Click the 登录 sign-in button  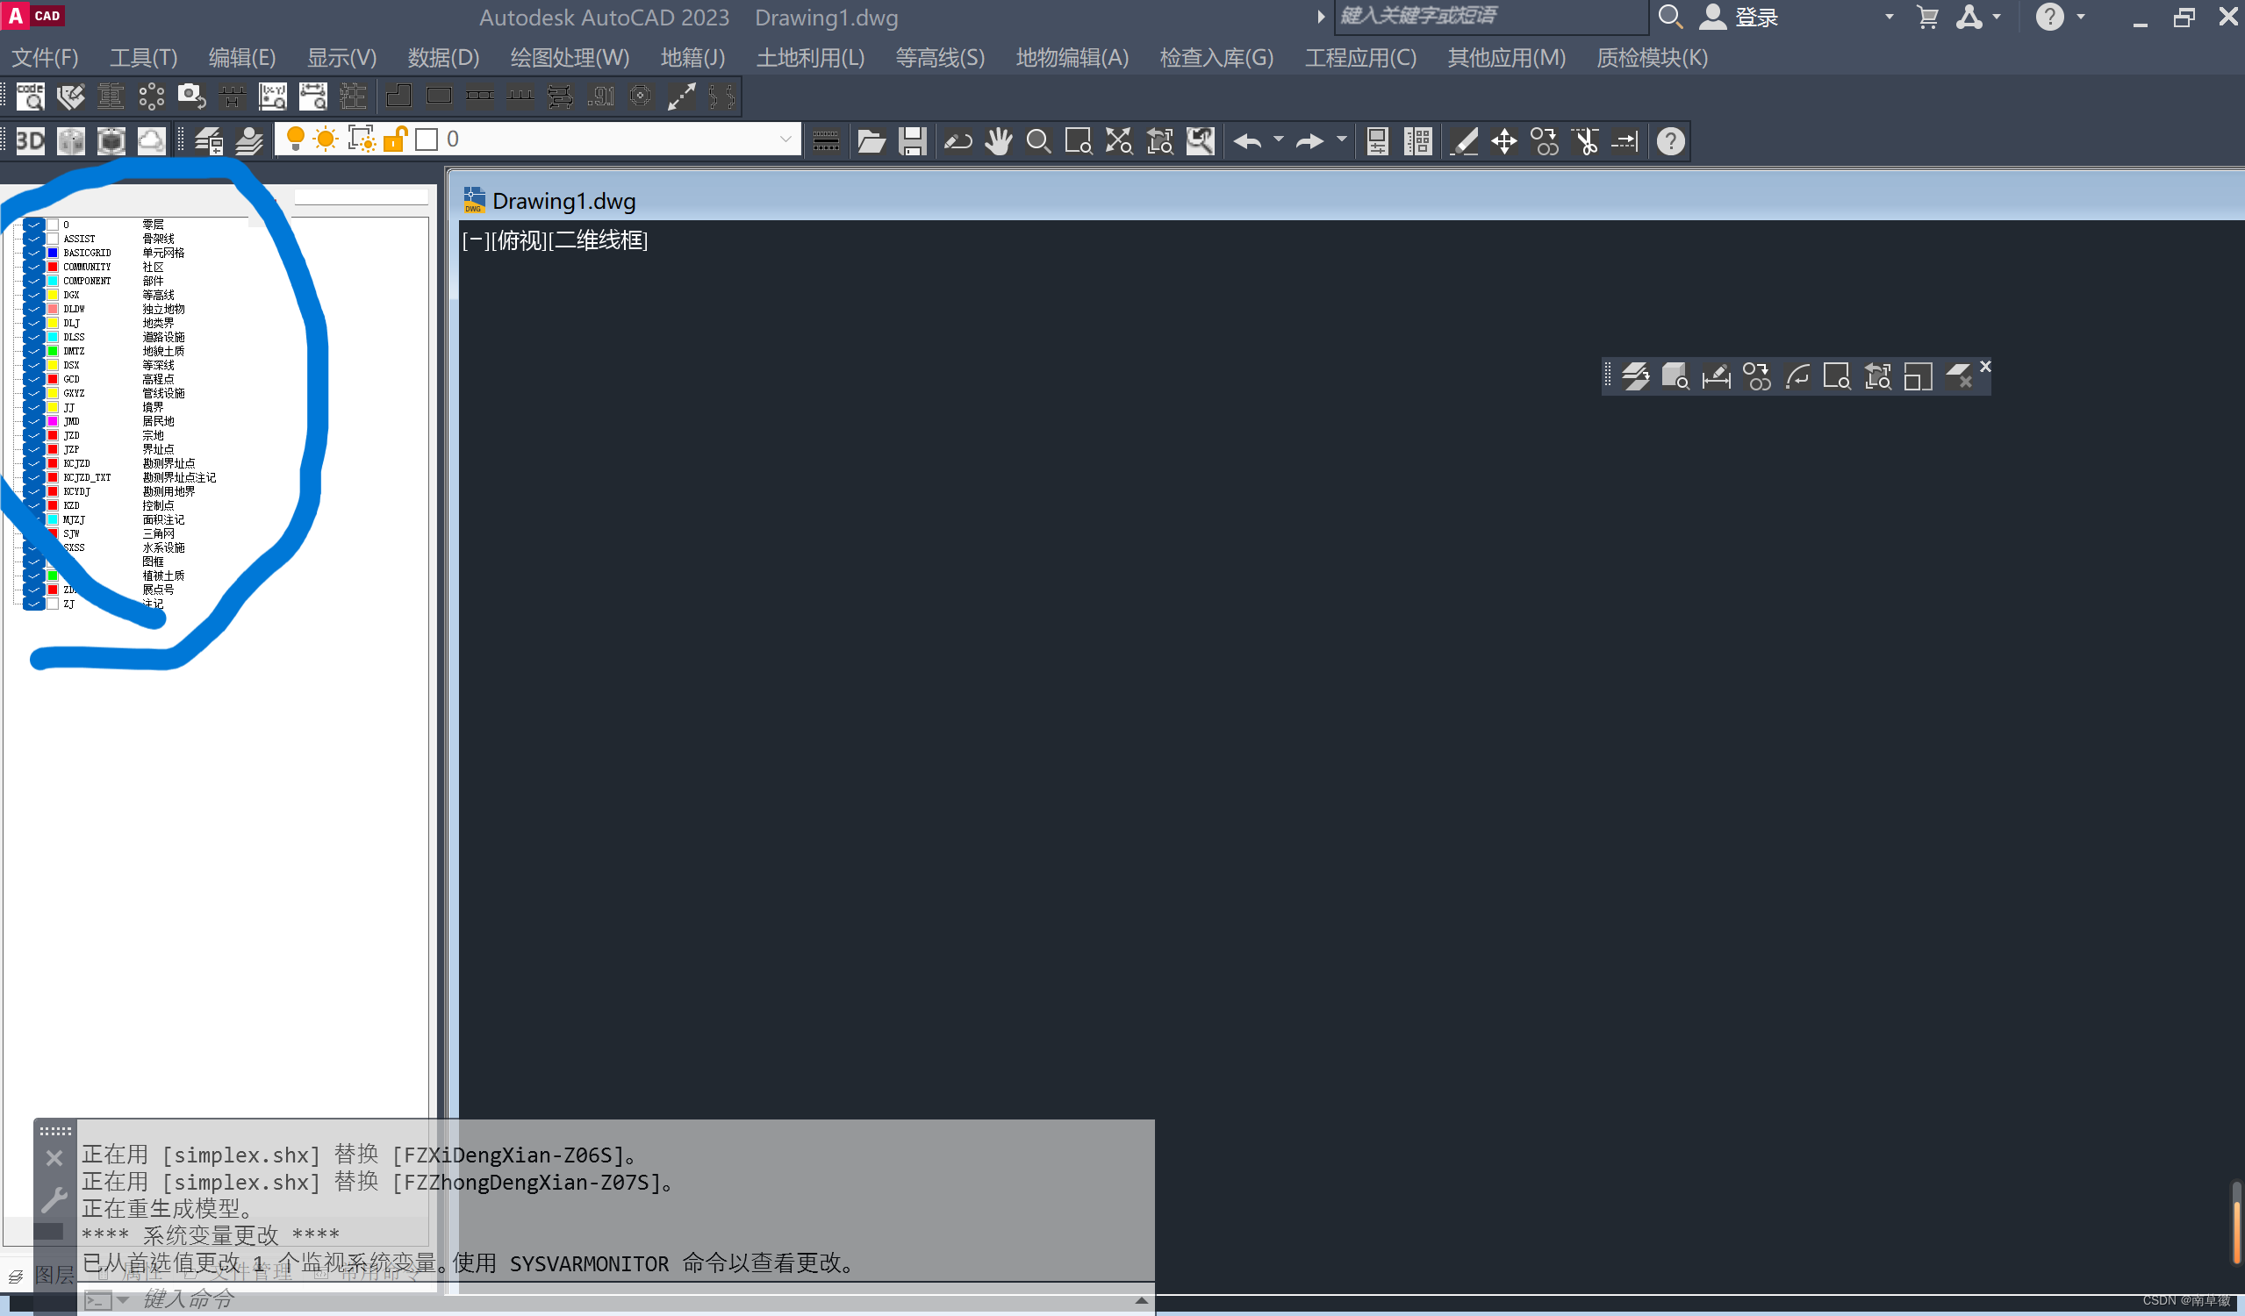click(x=1755, y=17)
